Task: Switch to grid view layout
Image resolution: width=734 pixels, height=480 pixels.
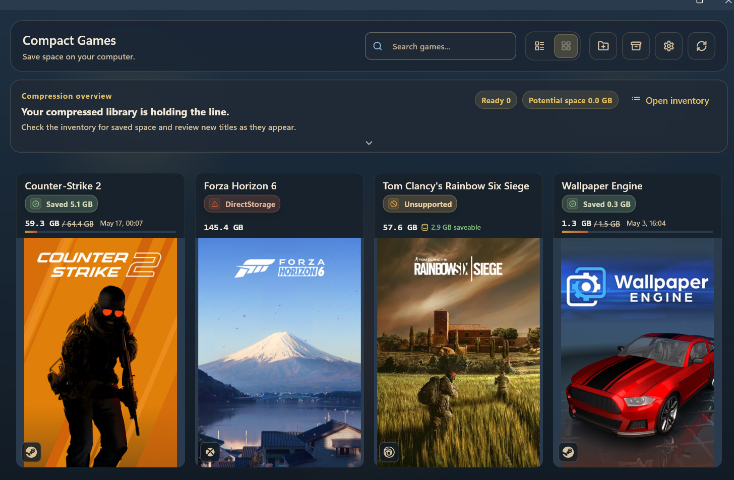Action: coord(566,46)
